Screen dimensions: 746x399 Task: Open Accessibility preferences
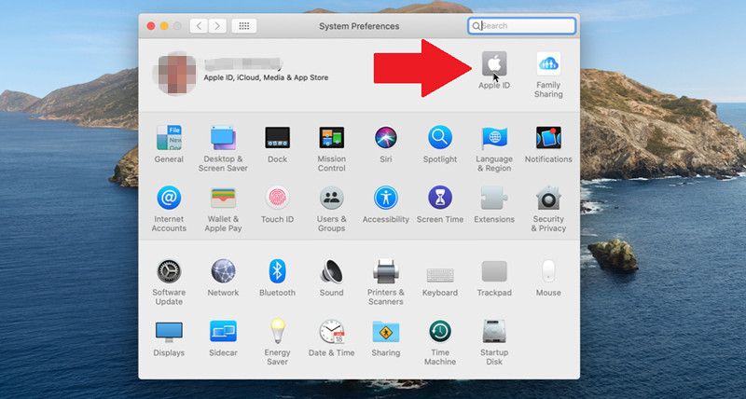pos(386,198)
